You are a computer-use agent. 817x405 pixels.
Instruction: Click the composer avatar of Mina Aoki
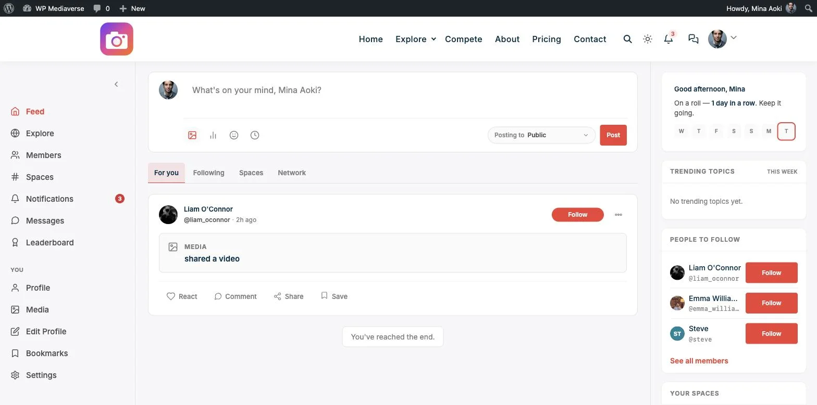pyautogui.click(x=168, y=90)
